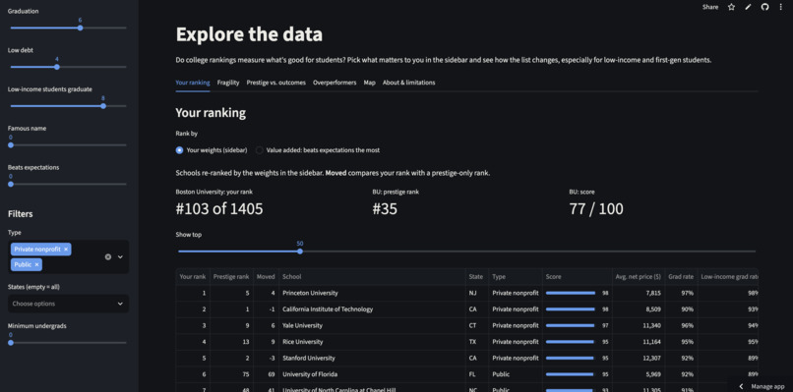The height and width of the screenshot is (392, 793).
Task: Click the Filters sidebar heading
Action: [21, 213]
